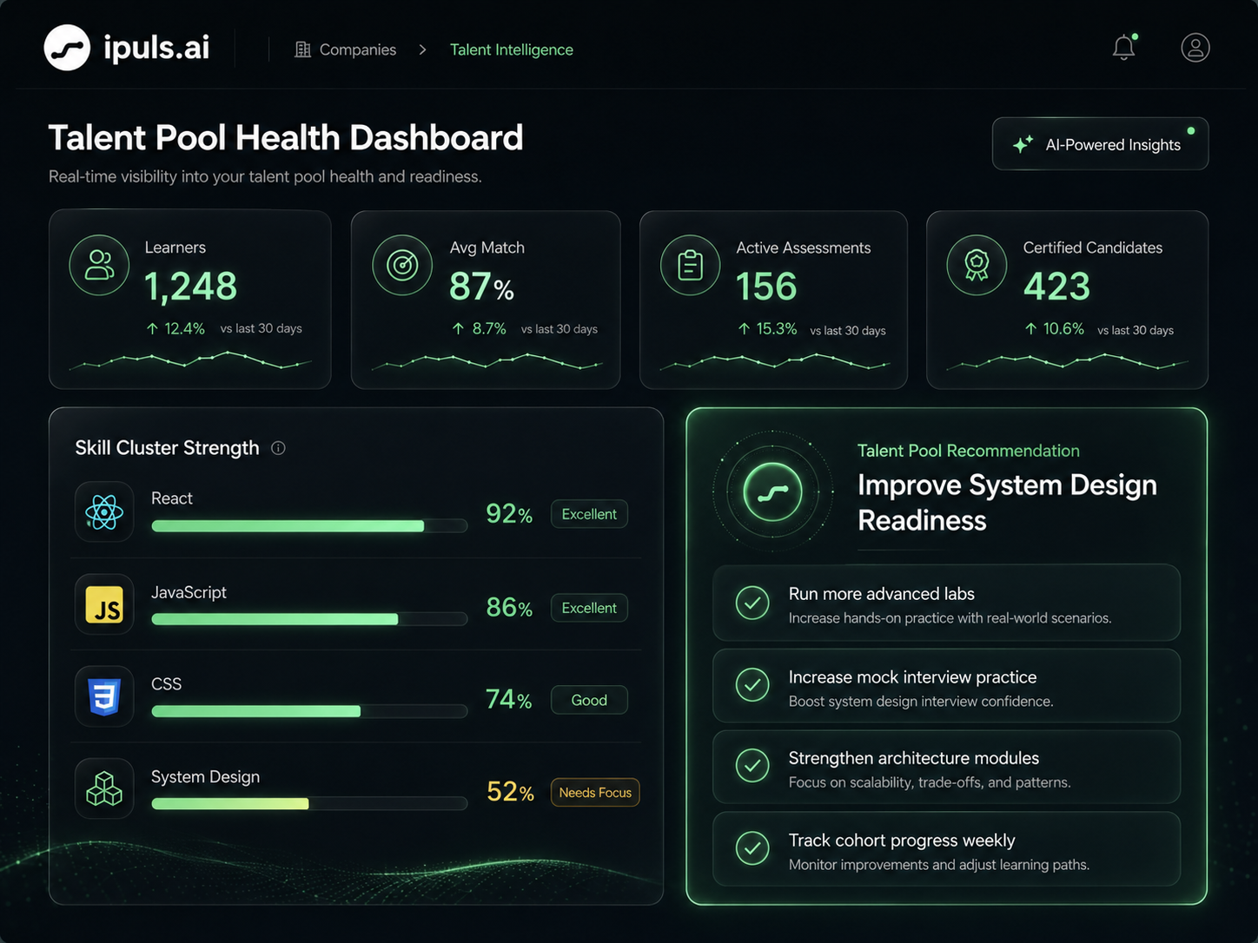The image size is (1258, 943).
Task: Select the System Design cubes icon
Action: coord(104,788)
